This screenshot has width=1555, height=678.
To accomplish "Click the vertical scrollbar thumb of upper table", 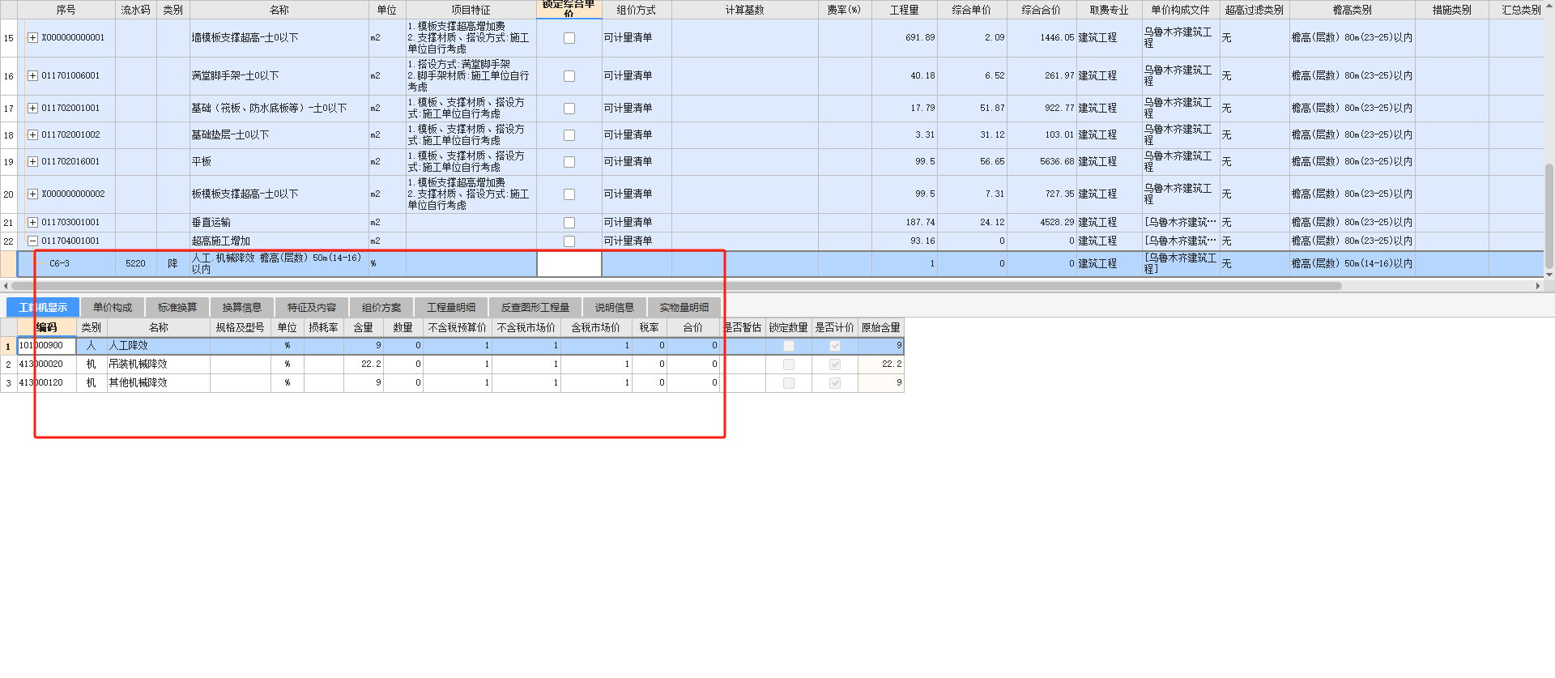I will 1549,216.
